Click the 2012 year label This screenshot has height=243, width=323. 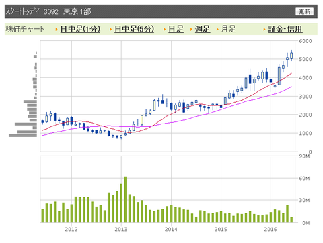(x=71, y=229)
